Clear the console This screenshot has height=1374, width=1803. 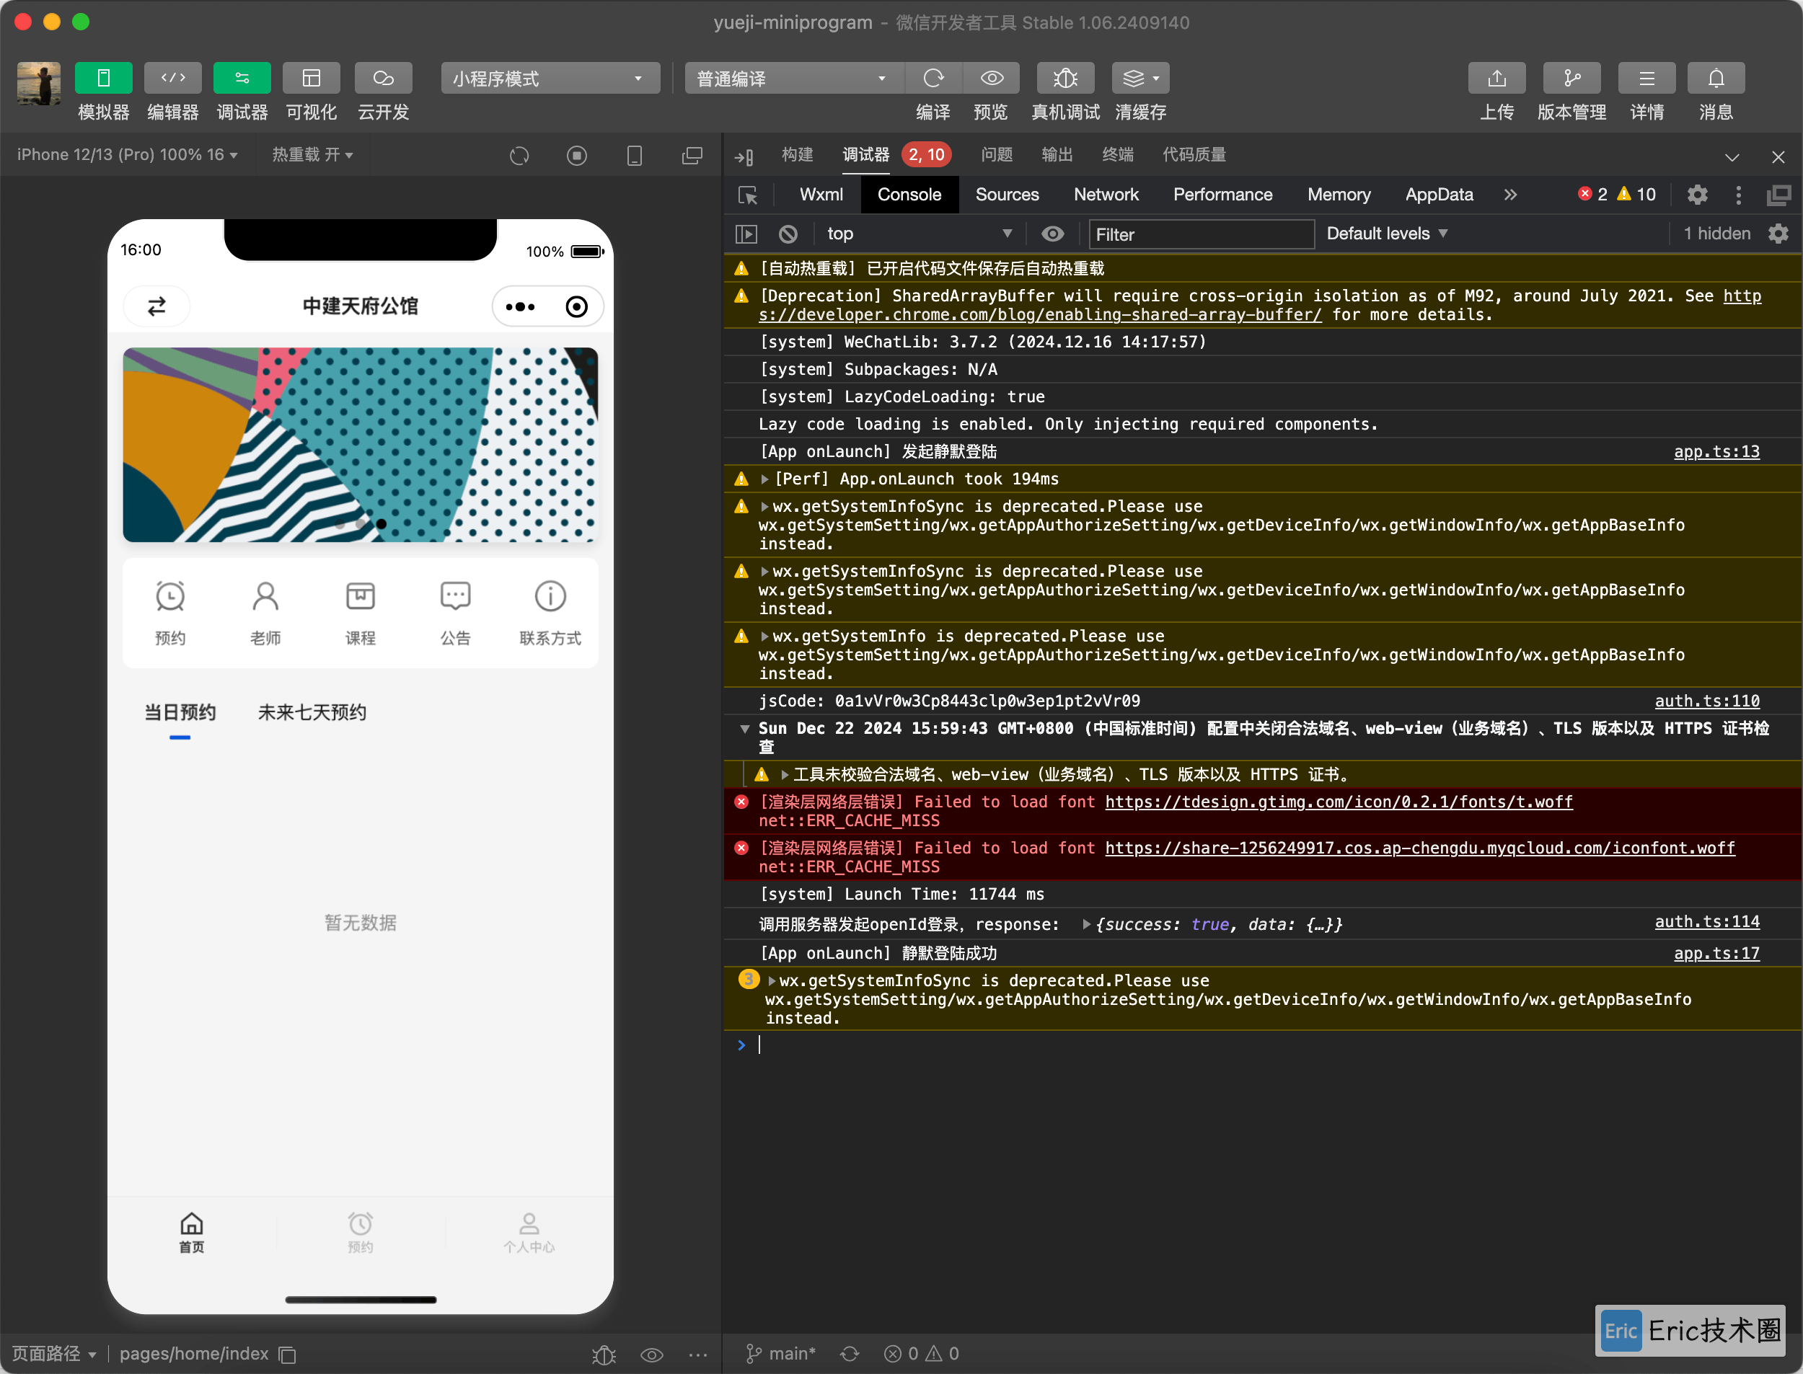(x=788, y=234)
